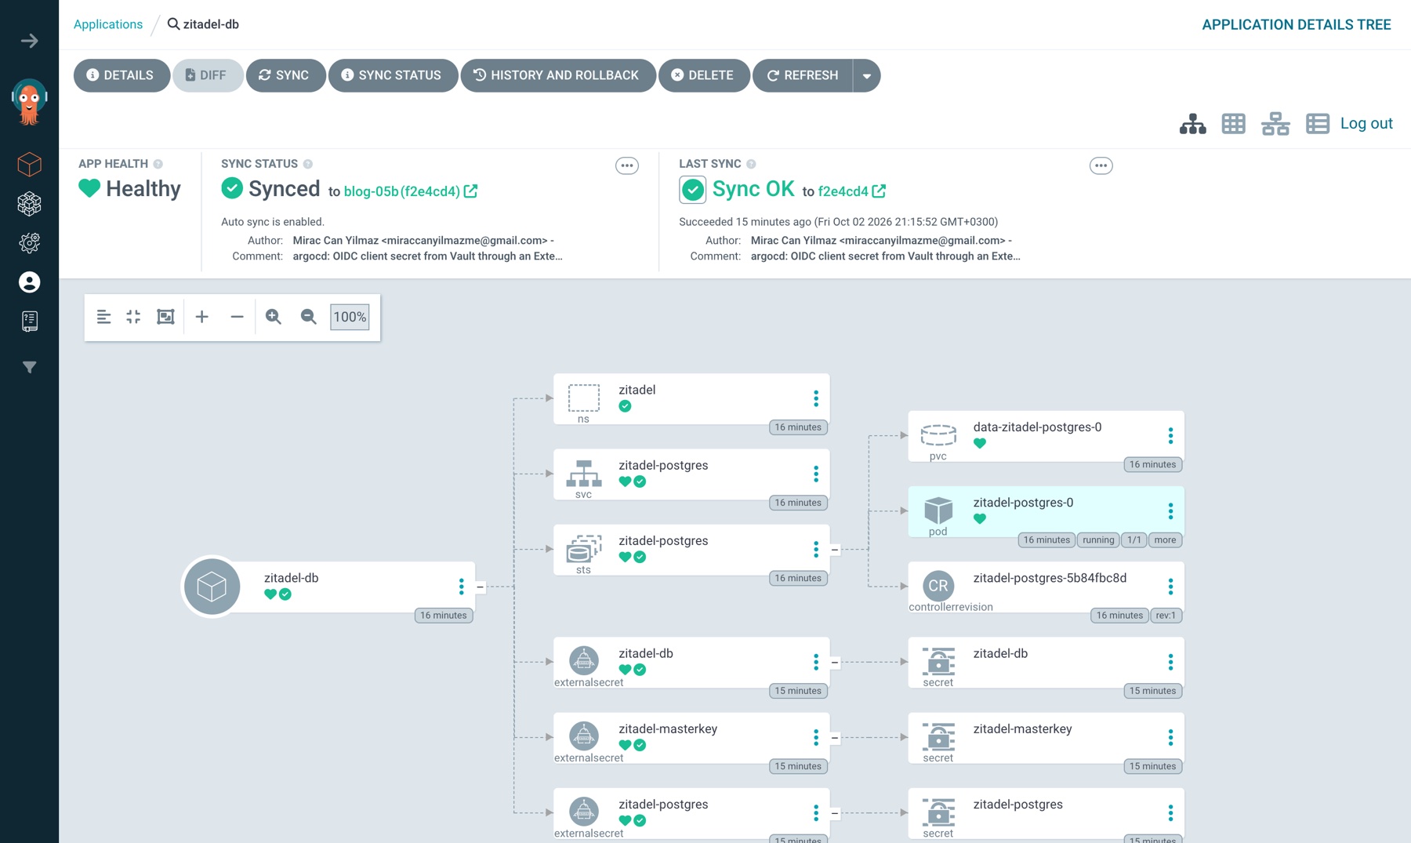Click the filter funnel icon in the sidebar

pyautogui.click(x=29, y=367)
